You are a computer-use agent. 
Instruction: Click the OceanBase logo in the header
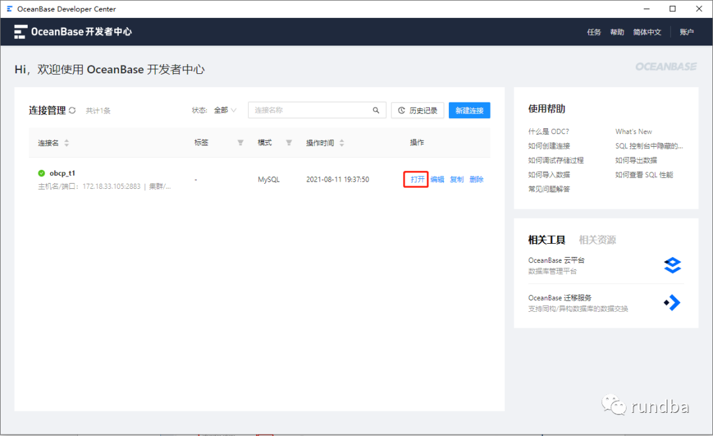(x=73, y=32)
